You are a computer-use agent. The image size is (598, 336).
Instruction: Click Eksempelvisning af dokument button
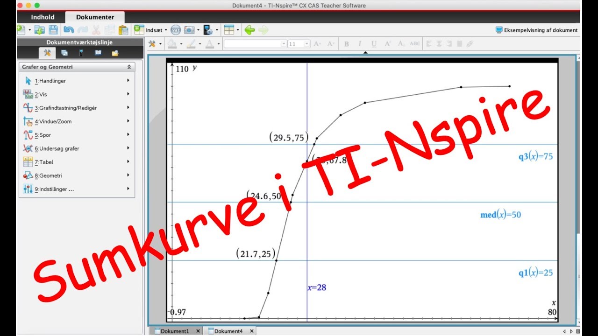(536, 30)
